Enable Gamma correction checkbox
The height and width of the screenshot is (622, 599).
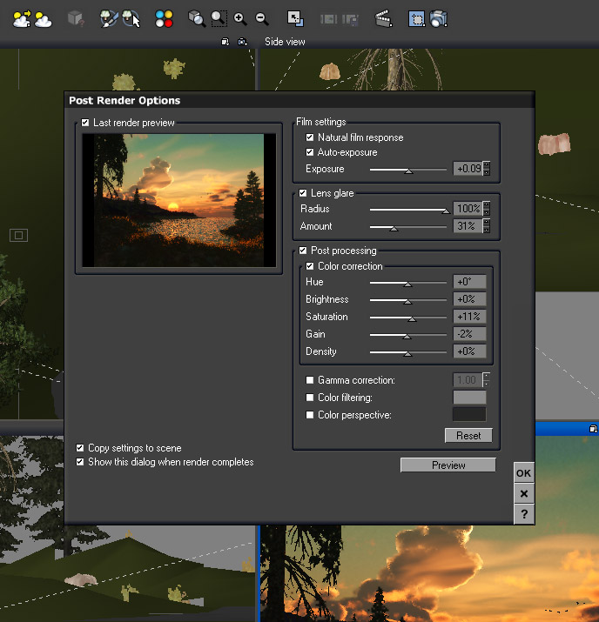pos(310,380)
